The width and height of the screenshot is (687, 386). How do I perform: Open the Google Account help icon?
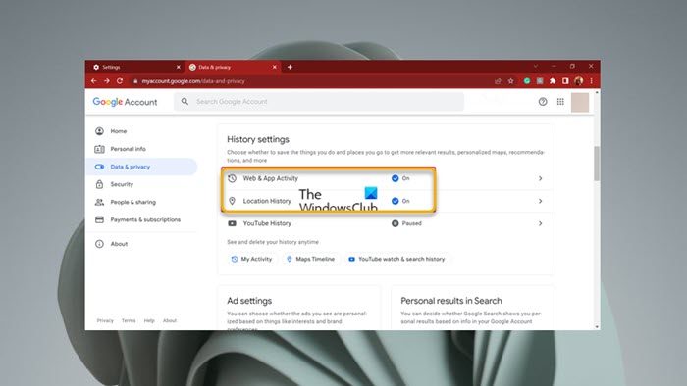click(543, 102)
